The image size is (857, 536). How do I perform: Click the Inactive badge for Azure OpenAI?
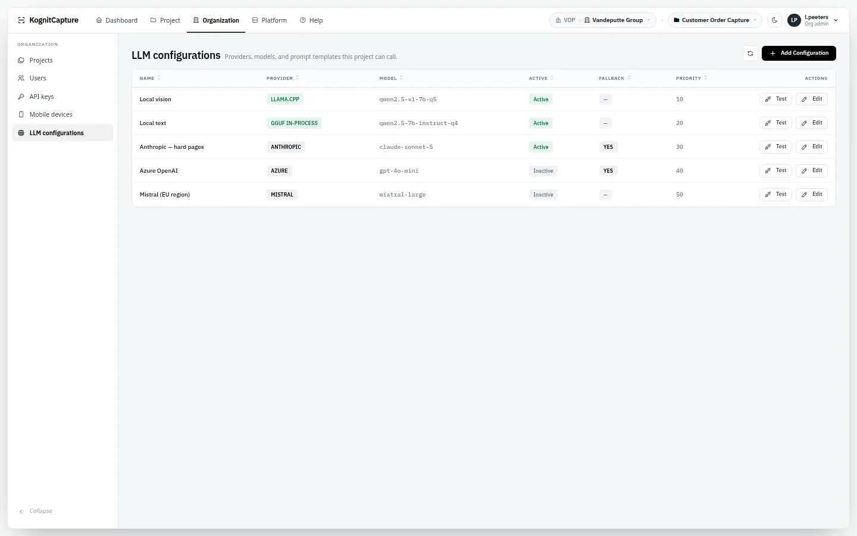pos(543,171)
